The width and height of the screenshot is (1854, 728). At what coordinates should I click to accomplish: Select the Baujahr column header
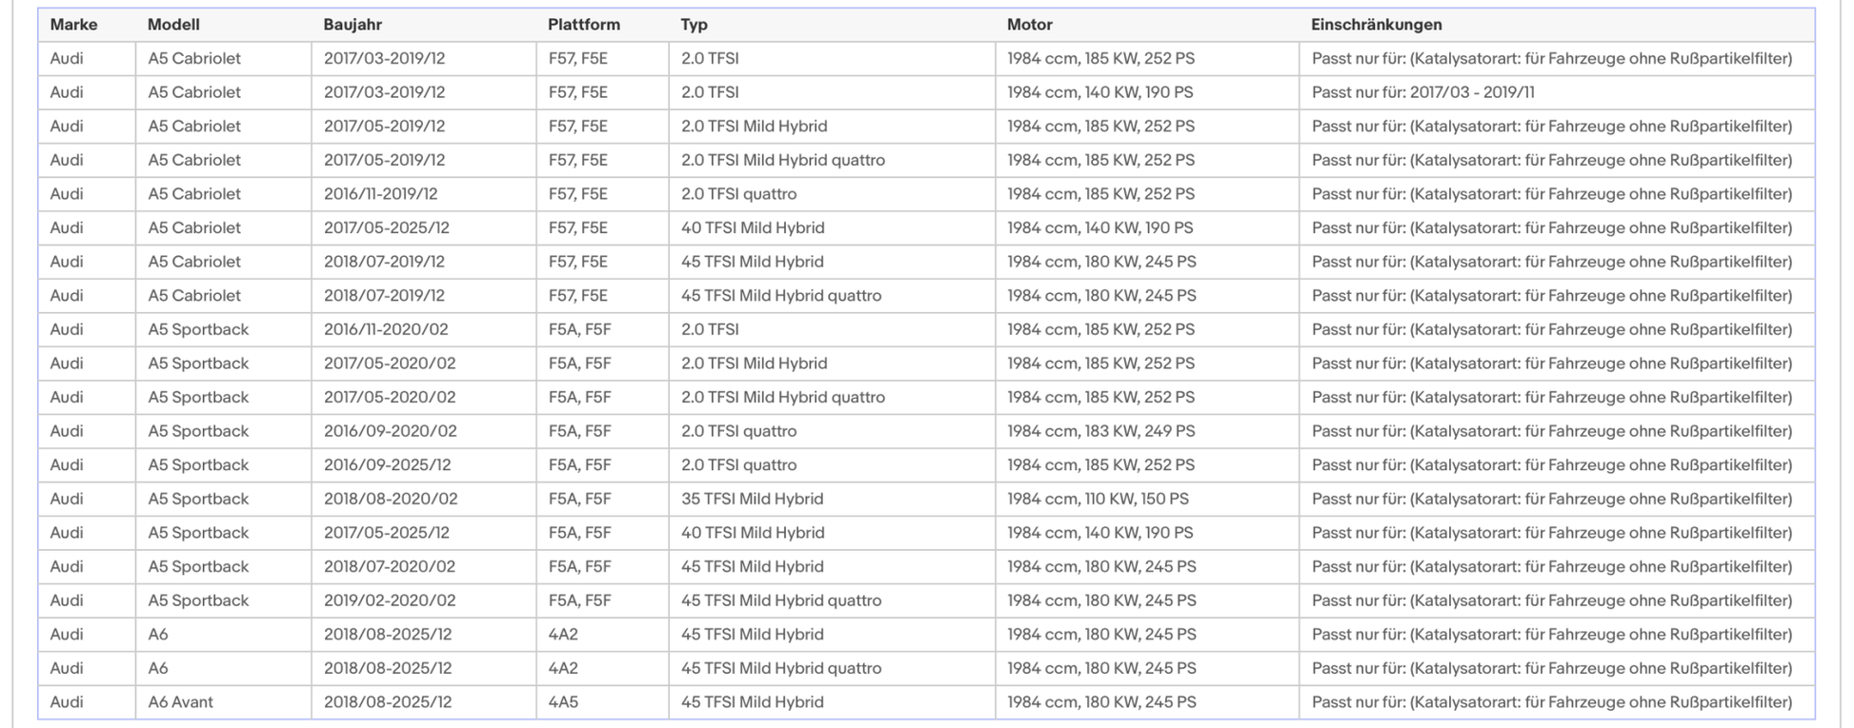pos(353,25)
